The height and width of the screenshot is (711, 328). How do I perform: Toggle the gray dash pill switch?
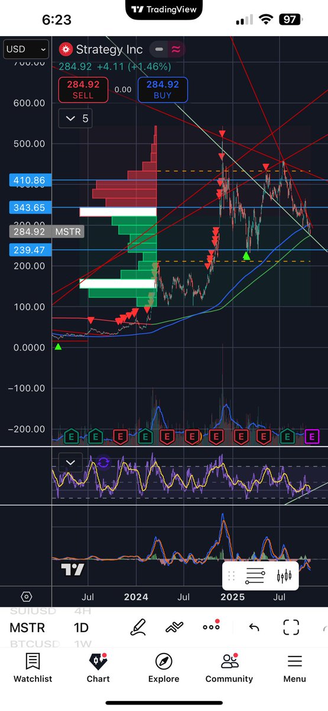tap(158, 50)
